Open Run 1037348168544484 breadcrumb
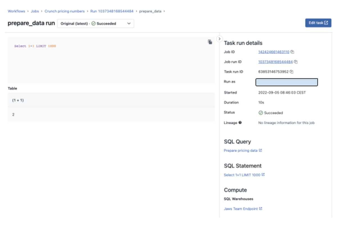The height and width of the screenshot is (225, 337). click(112, 11)
